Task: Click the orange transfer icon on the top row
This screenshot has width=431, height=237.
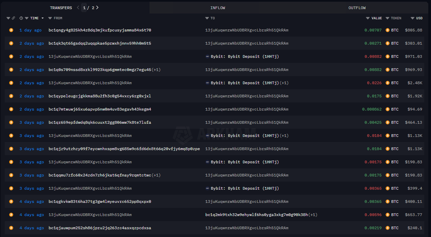Action: pos(11,30)
